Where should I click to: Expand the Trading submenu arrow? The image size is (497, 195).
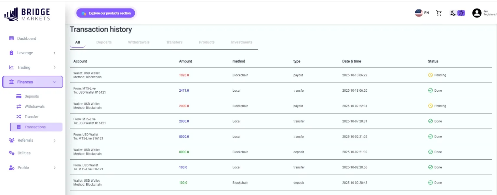(x=54, y=68)
